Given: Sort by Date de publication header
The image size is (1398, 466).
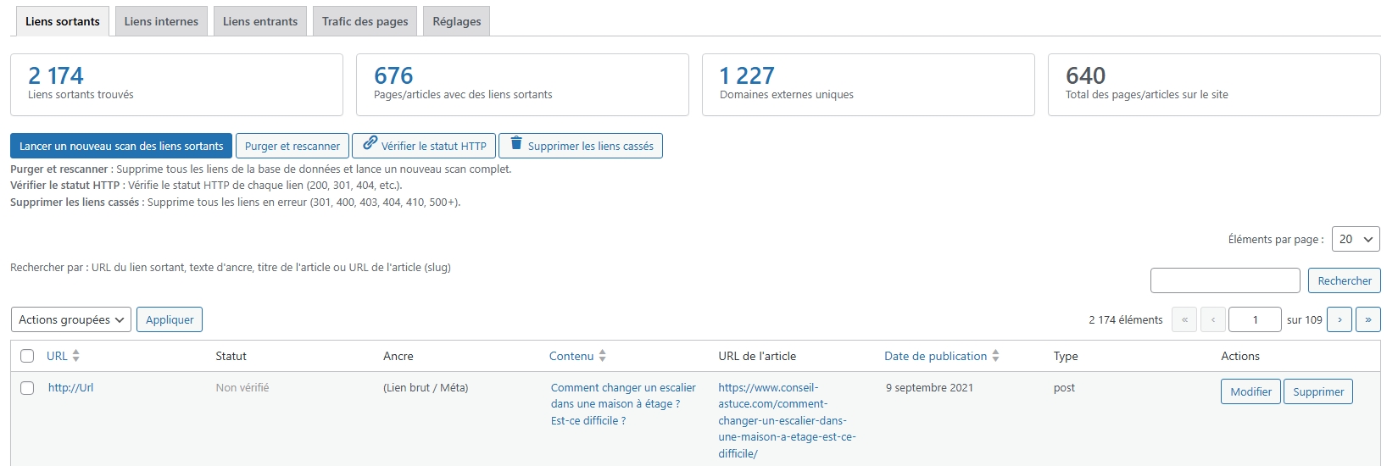Looking at the screenshot, I should (x=935, y=356).
